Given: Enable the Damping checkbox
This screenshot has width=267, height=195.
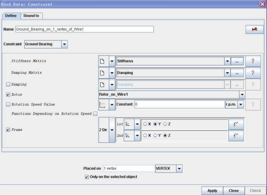Looking at the screenshot, I should click(8, 84).
